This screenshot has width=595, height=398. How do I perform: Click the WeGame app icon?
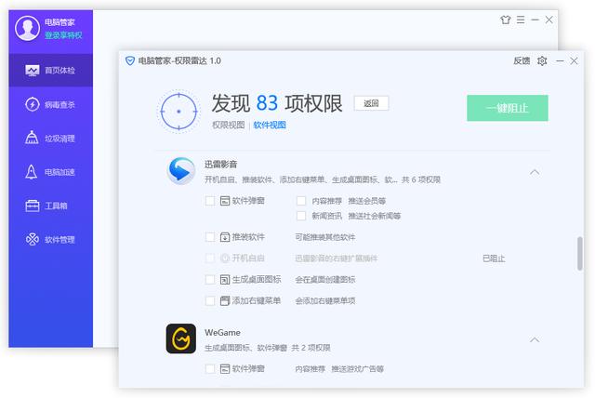[x=181, y=338]
